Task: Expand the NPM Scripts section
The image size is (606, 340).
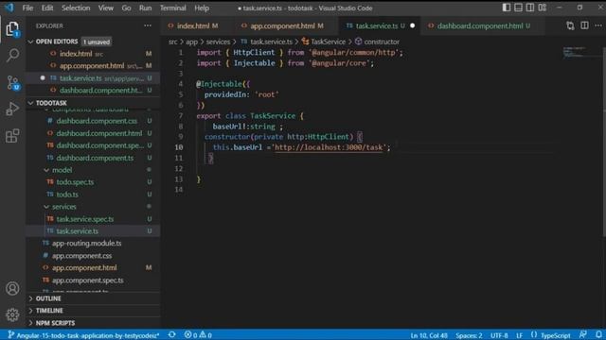Action: 93,323
